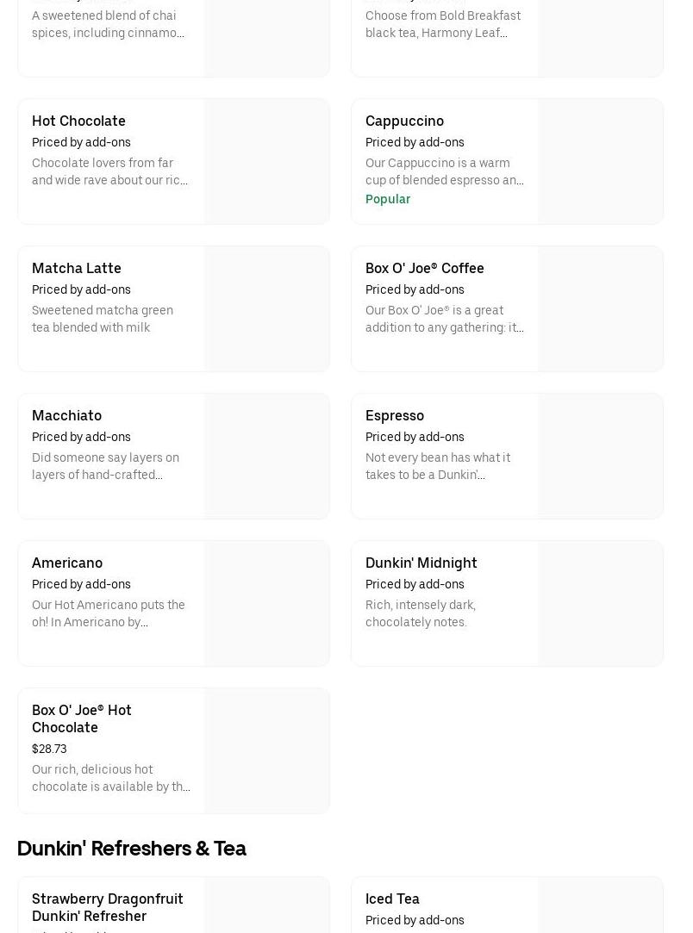Choose the Matcha Latte title
The width and height of the screenshot is (693, 933).
(77, 268)
